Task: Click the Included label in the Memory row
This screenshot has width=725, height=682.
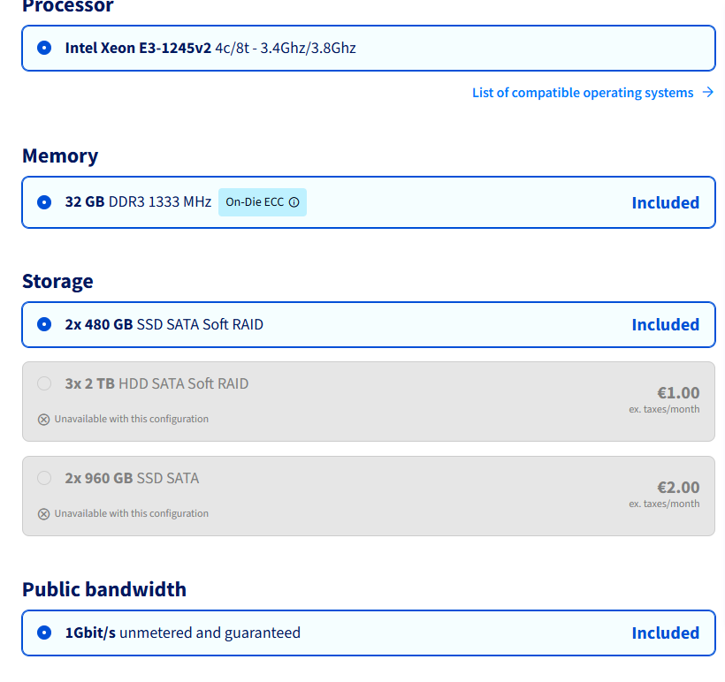Action: click(x=665, y=202)
